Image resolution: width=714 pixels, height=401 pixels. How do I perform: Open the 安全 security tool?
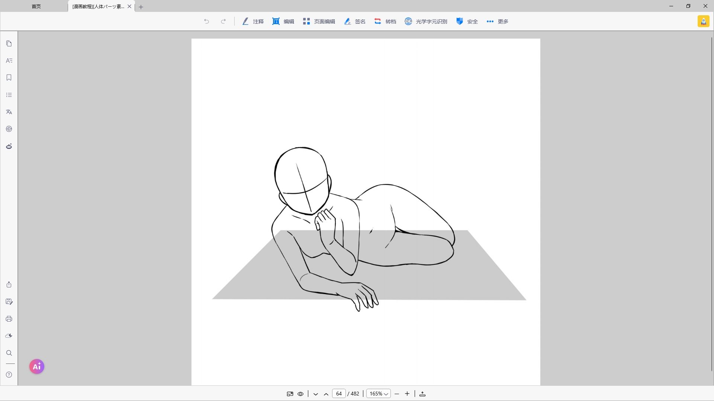click(x=467, y=22)
